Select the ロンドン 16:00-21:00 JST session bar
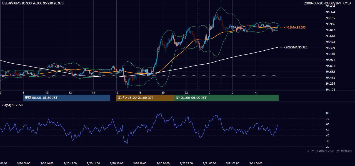 145,98
